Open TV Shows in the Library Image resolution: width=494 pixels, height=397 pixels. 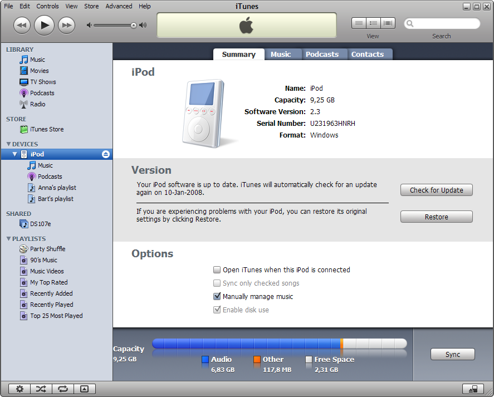pos(43,82)
